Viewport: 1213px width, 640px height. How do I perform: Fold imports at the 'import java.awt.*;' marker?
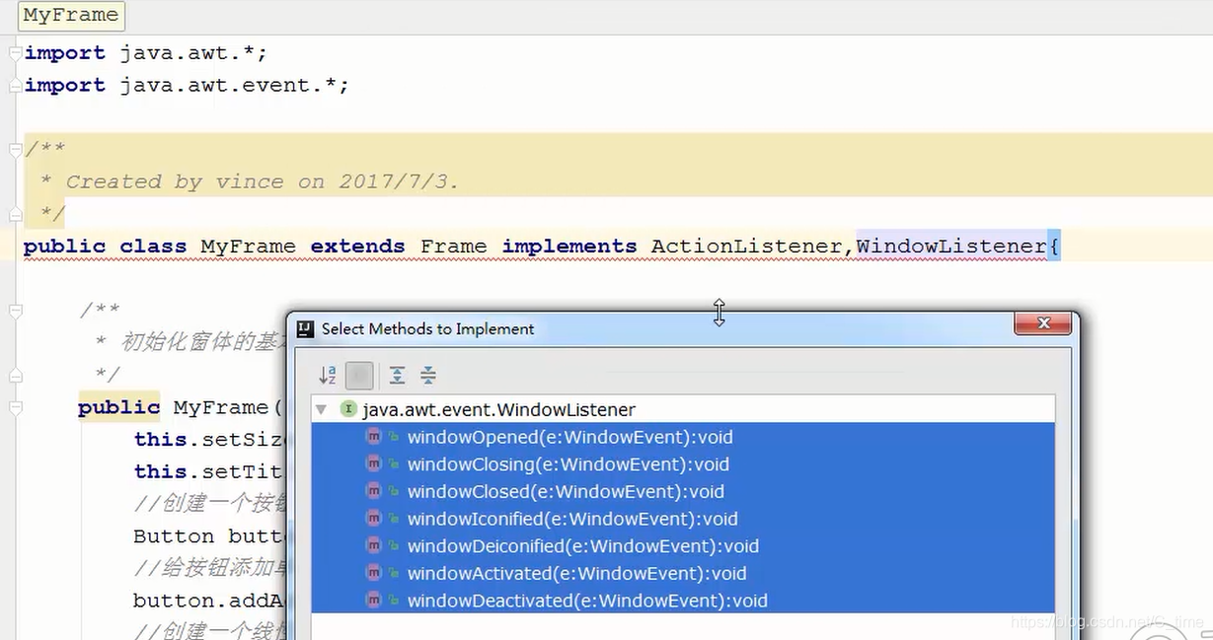(15, 52)
